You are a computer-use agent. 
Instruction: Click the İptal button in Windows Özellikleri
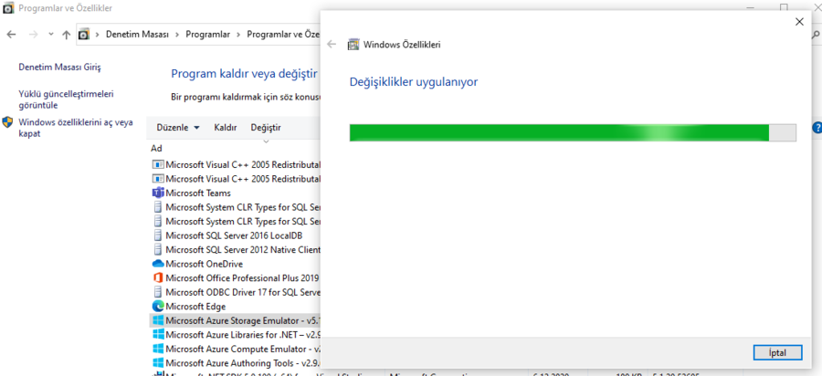click(x=777, y=352)
